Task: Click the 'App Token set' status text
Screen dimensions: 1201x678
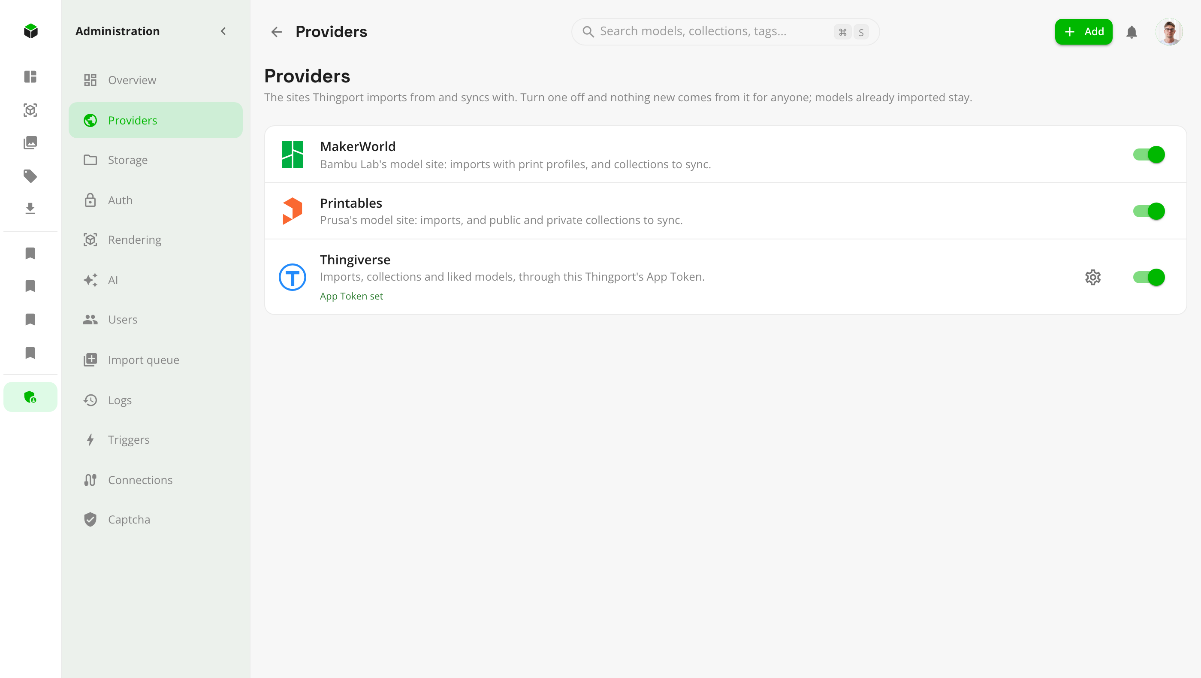Action: coord(351,296)
